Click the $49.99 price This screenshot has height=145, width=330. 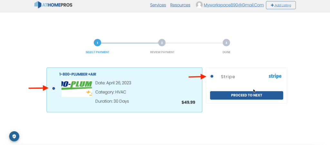click(x=188, y=102)
